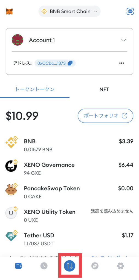Open the swap/transfer arrows button
The height and width of the screenshot is (280, 139).
tap(70, 266)
